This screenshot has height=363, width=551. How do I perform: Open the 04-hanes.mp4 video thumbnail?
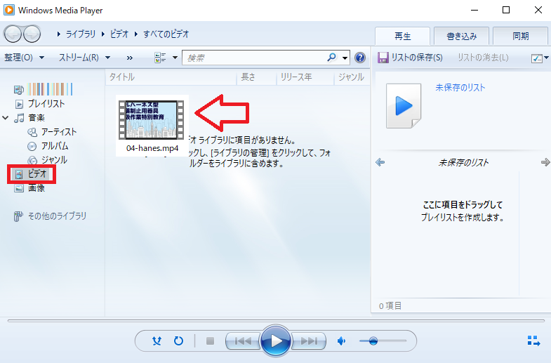[152, 120]
